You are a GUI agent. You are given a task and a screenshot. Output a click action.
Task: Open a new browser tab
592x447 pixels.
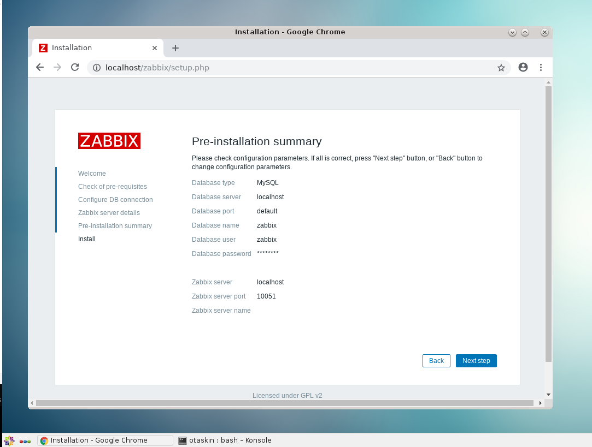point(175,48)
